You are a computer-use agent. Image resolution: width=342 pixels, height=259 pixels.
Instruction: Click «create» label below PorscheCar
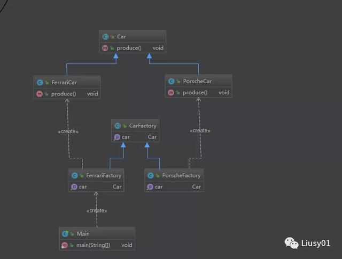pos(200,131)
